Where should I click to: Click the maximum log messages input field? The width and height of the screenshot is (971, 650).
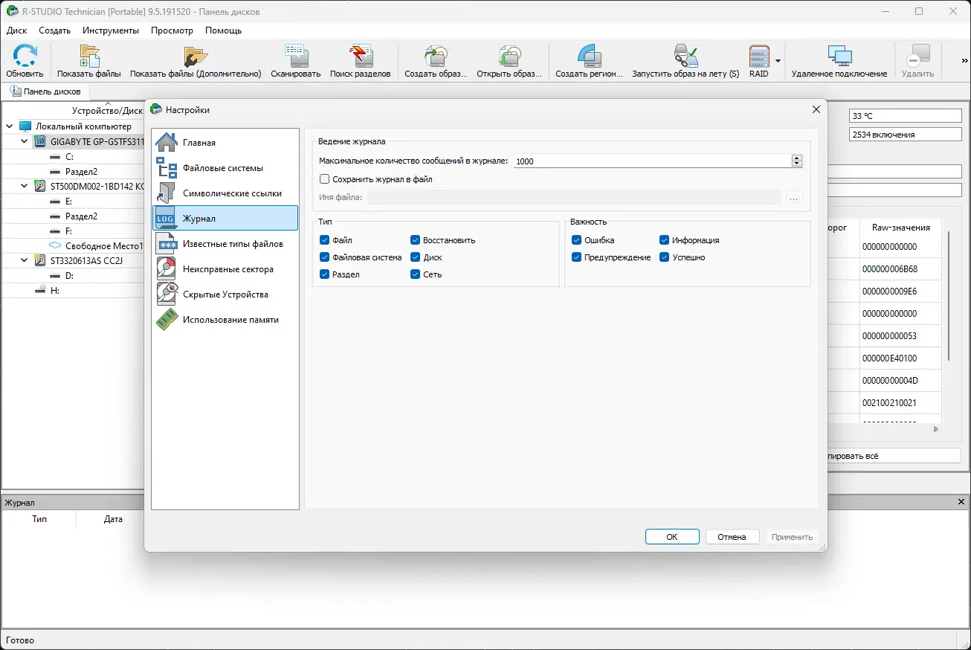tap(652, 161)
